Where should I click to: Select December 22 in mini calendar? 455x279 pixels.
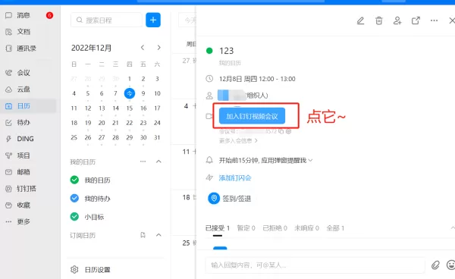tap(130, 123)
